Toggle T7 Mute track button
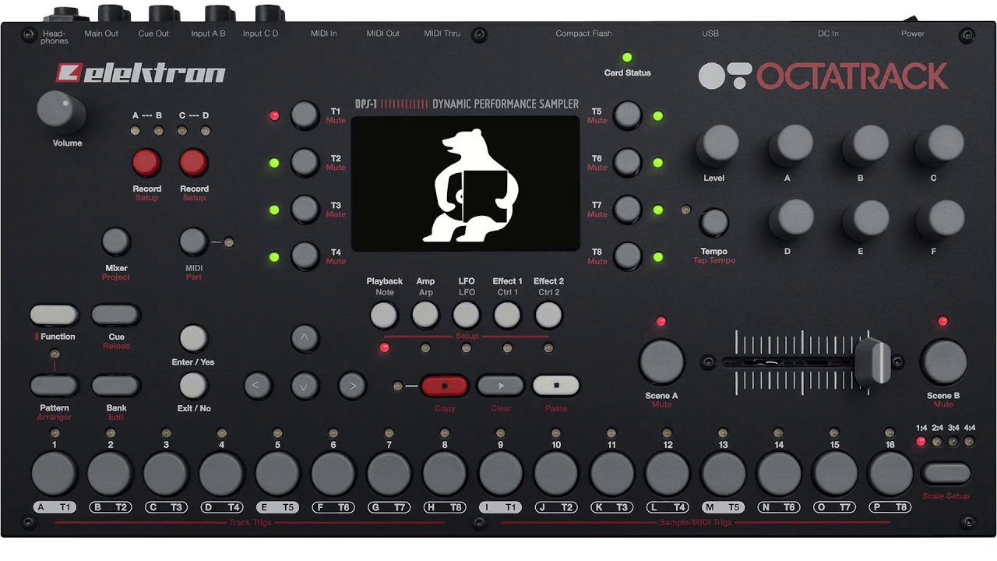This screenshot has height=561, width=997. pos(627,210)
